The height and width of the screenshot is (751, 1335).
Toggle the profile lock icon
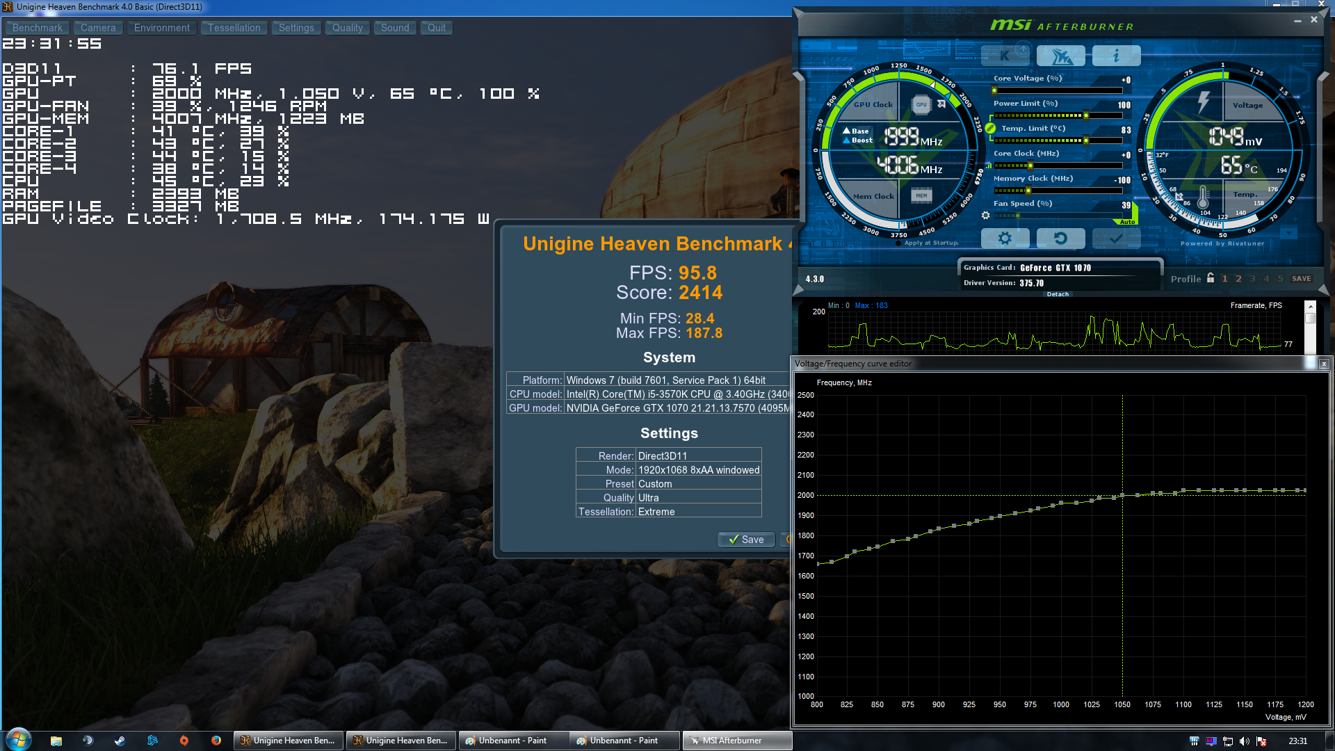coord(1211,278)
